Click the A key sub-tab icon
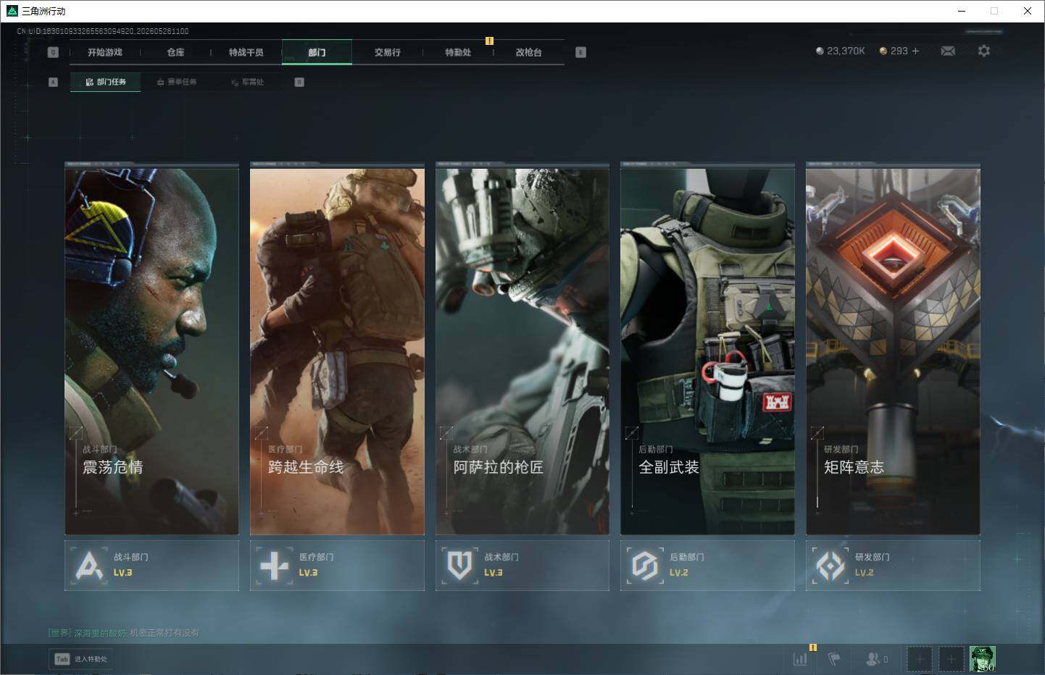Viewport: 1045px width, 675px height. click(x=53, y=82)
